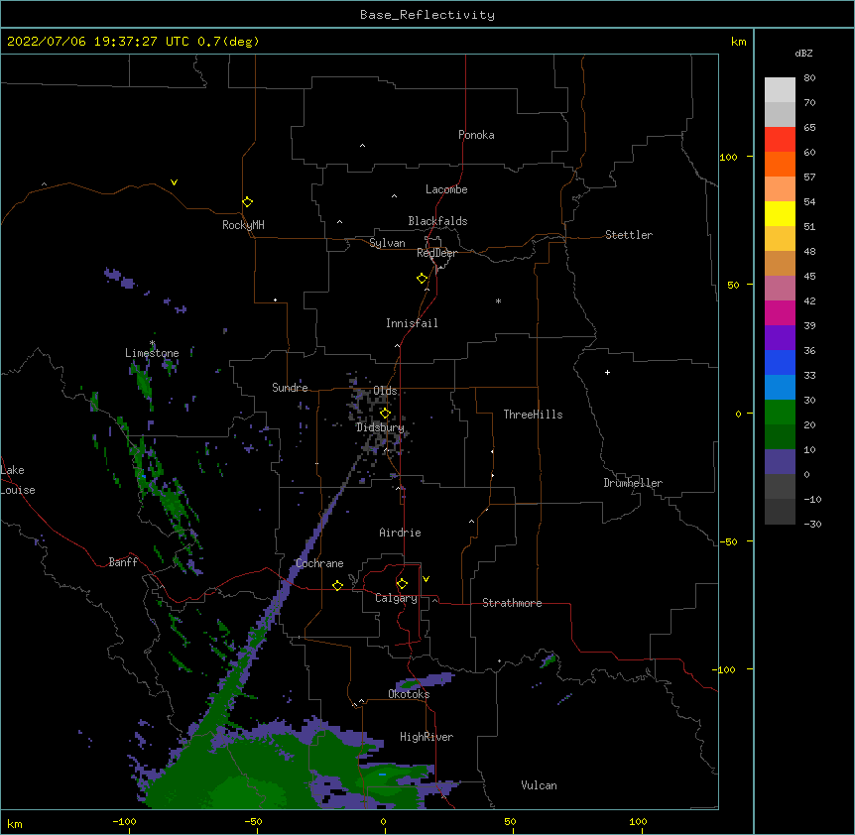
Task: Click the dBZ legend heading
Action: point(803,53)
